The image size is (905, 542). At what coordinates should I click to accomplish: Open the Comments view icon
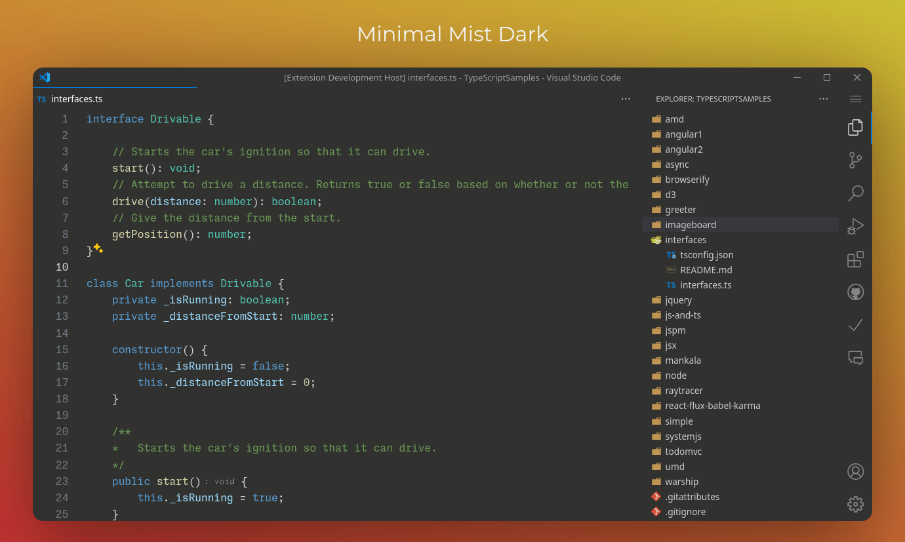click(855, 358)
